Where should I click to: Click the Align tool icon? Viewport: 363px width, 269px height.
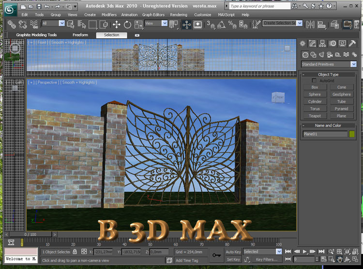[321, 24]
